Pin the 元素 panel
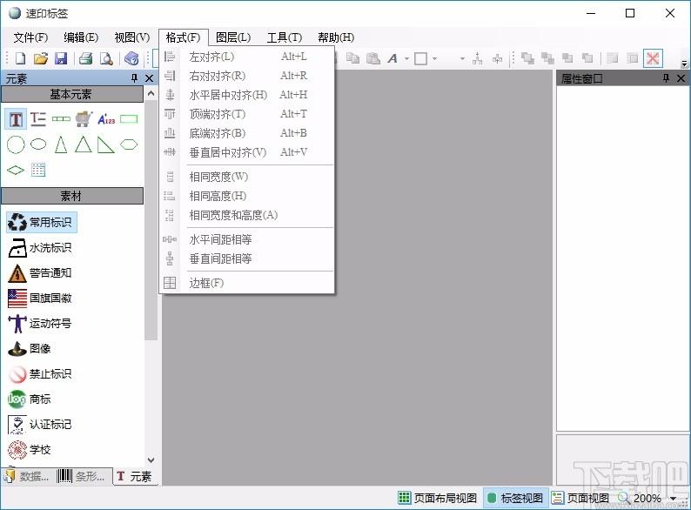This screenshot has width=691, height=510. (134, 78)
